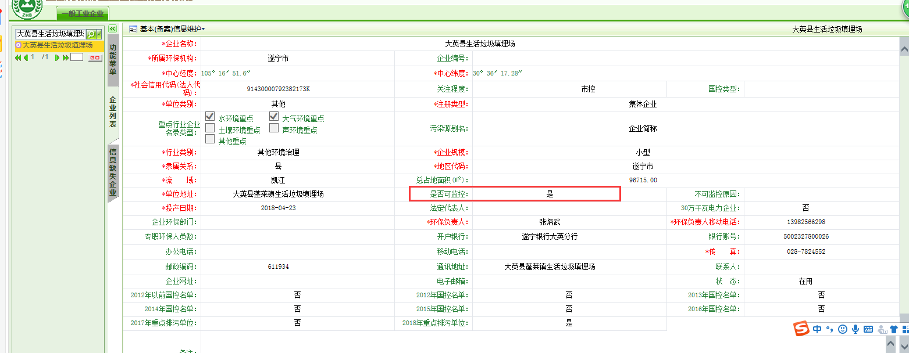Viewport: 909px width, 353px height.
Task: Open soft keyboard icon on Sogou toolbar
Action: pyautogui.click(x=868, y=329)
